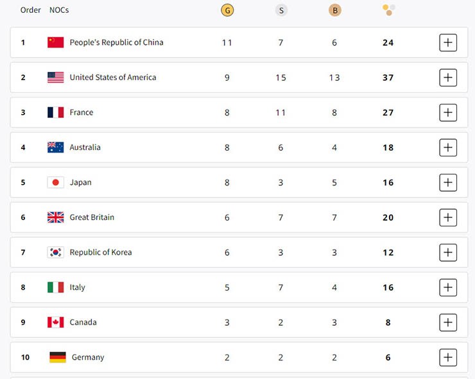The width and height of the screenshot is (475, 379).
Task: Open the United States of America link
Action: [113, 78]
